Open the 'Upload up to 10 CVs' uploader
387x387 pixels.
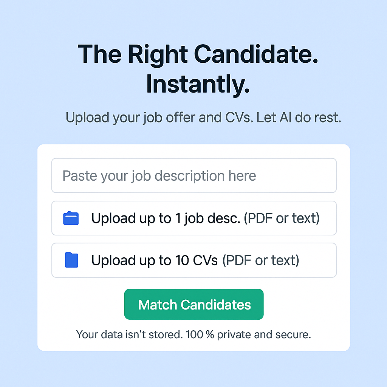(x=194, y=260)
